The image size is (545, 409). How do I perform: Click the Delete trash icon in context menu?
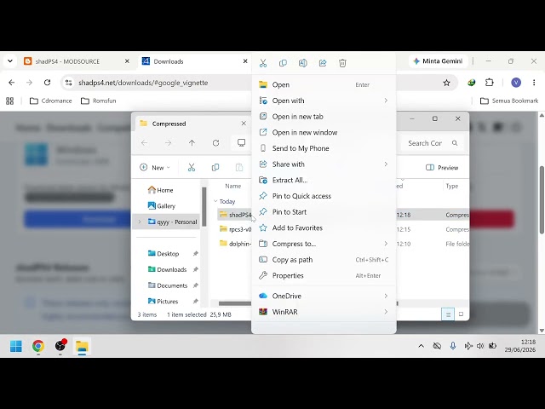pos(342,63)
